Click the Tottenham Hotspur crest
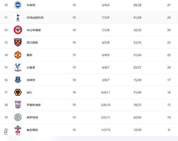 point(18,17)
